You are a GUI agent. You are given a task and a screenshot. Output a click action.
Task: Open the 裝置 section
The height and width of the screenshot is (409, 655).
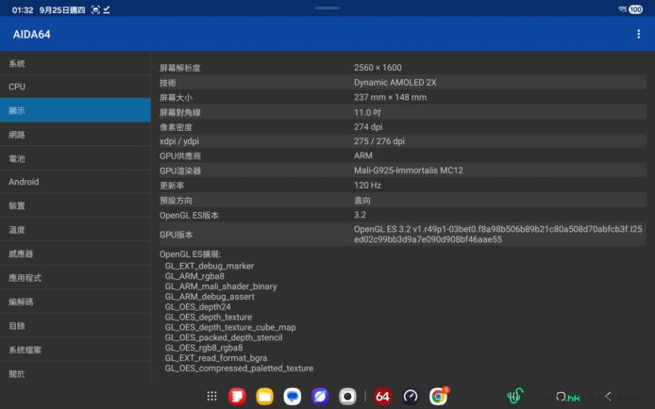[x=76, y=205]
